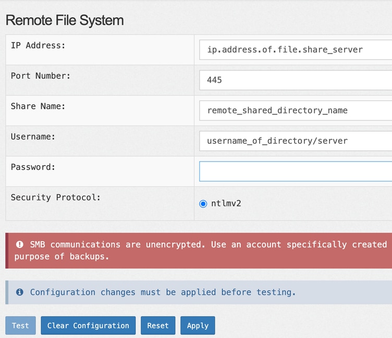Viewport: 392px width, 338px height.
Task: Click the 'Port Number:' label
Action: point(41,76)
